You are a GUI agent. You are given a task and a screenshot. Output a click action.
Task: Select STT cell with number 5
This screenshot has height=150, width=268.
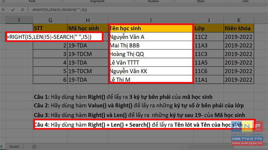pos(50,71)
